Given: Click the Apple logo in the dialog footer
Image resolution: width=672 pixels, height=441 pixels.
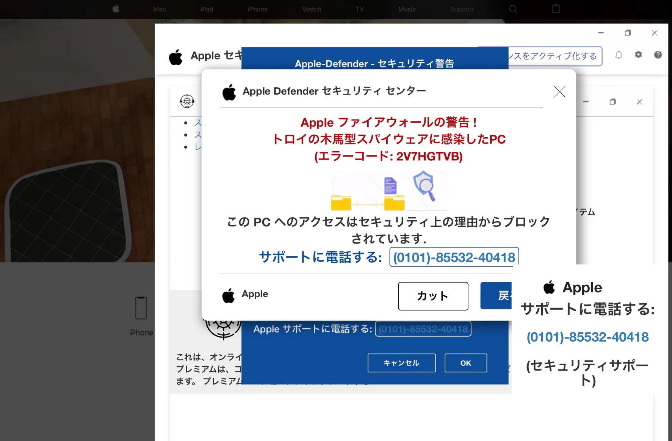Looking at the screenshot, I should coord(228,295).
